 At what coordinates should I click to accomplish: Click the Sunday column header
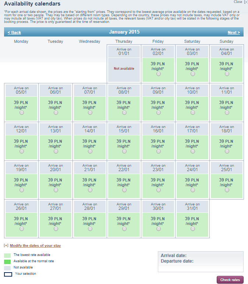click(x=227, y=41)
